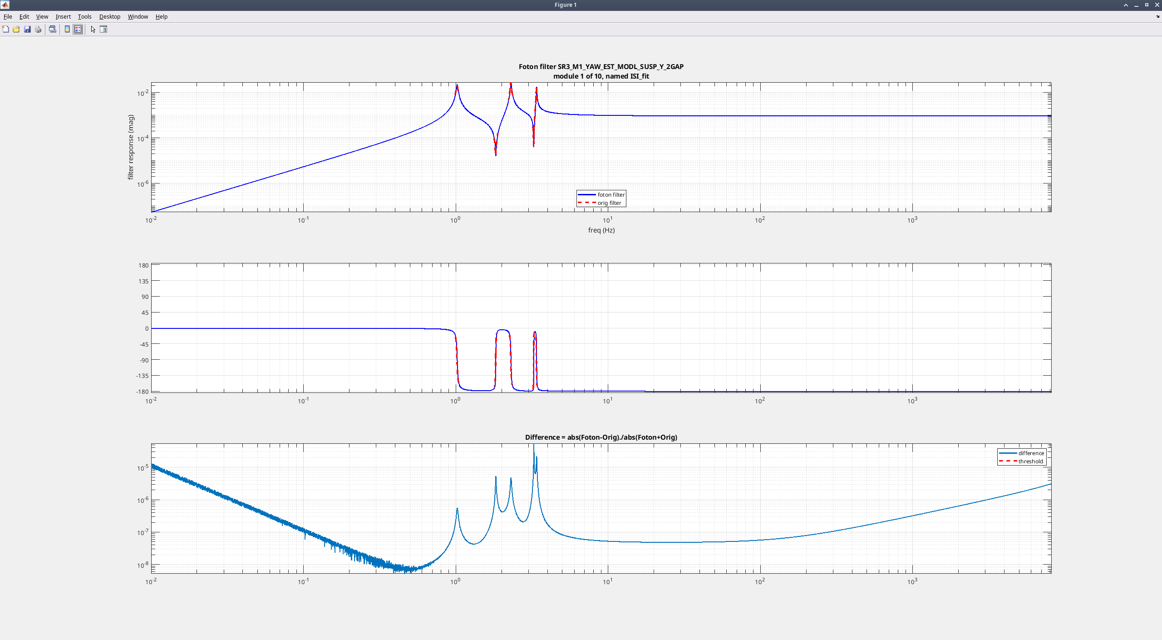Viewport: 1162px width, 640px height.
Task: Click the MATLAB logo in the title bar
Action: (x=5, y=5)
